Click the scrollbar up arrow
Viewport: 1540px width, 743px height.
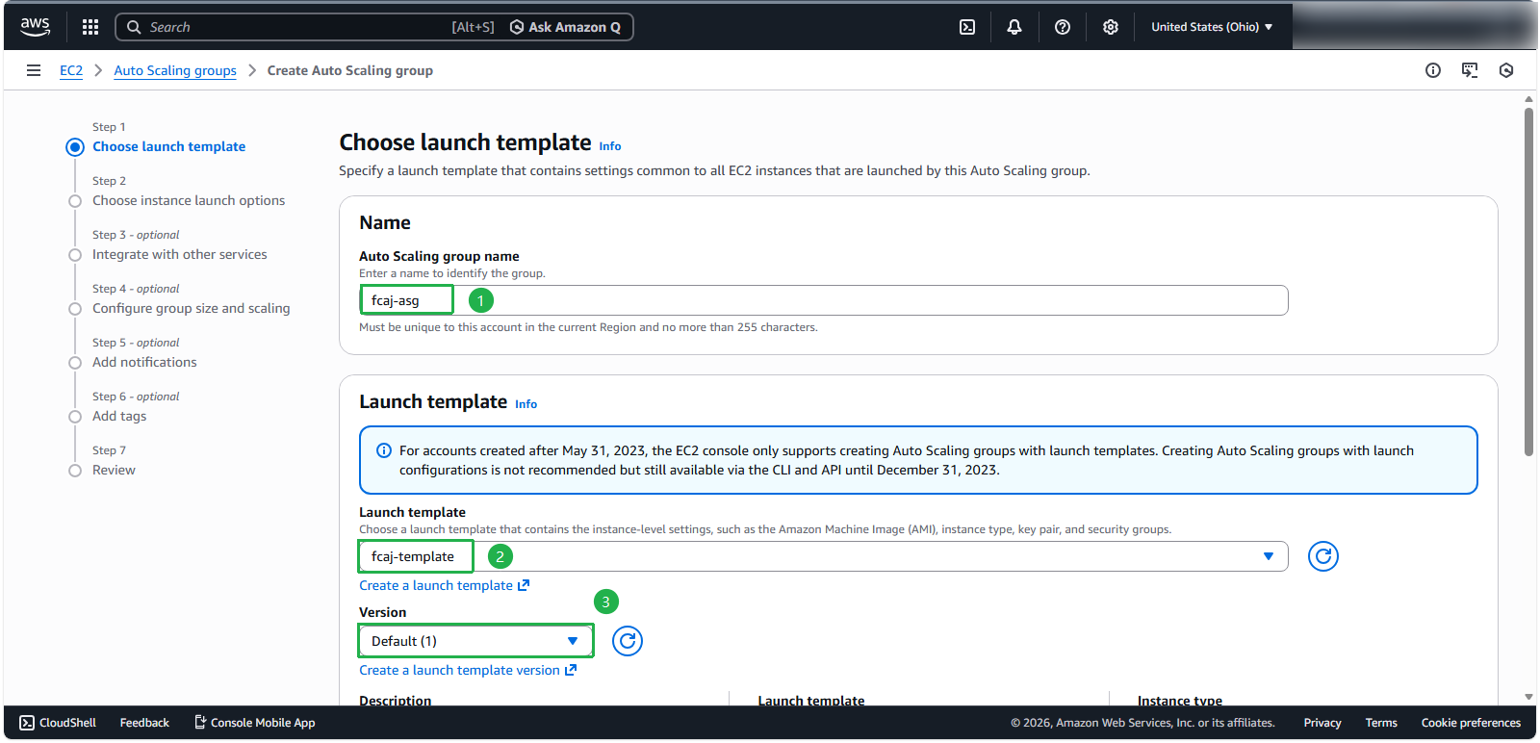pyautogui.click(x=1528, y=98)
